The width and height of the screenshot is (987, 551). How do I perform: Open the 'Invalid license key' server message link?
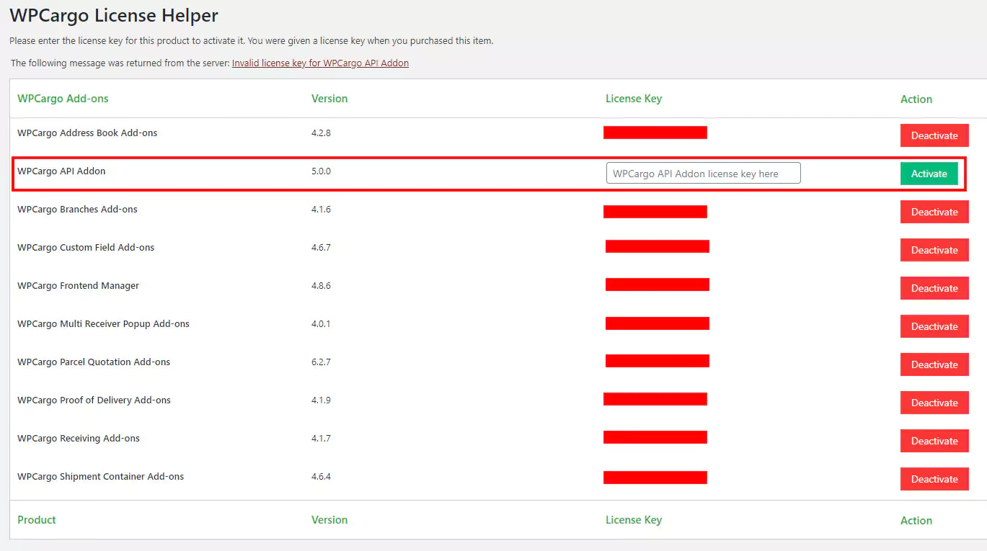point(320,63)
